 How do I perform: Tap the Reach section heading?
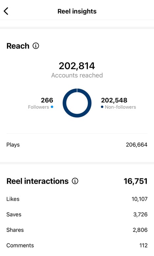pos(18,46)
